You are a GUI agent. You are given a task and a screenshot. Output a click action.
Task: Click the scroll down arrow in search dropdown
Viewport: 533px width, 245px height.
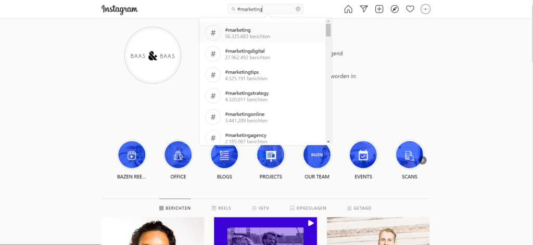click(328, 141)
